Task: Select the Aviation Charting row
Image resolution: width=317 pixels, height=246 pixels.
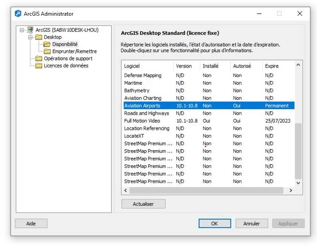Action: click(209, 98)
